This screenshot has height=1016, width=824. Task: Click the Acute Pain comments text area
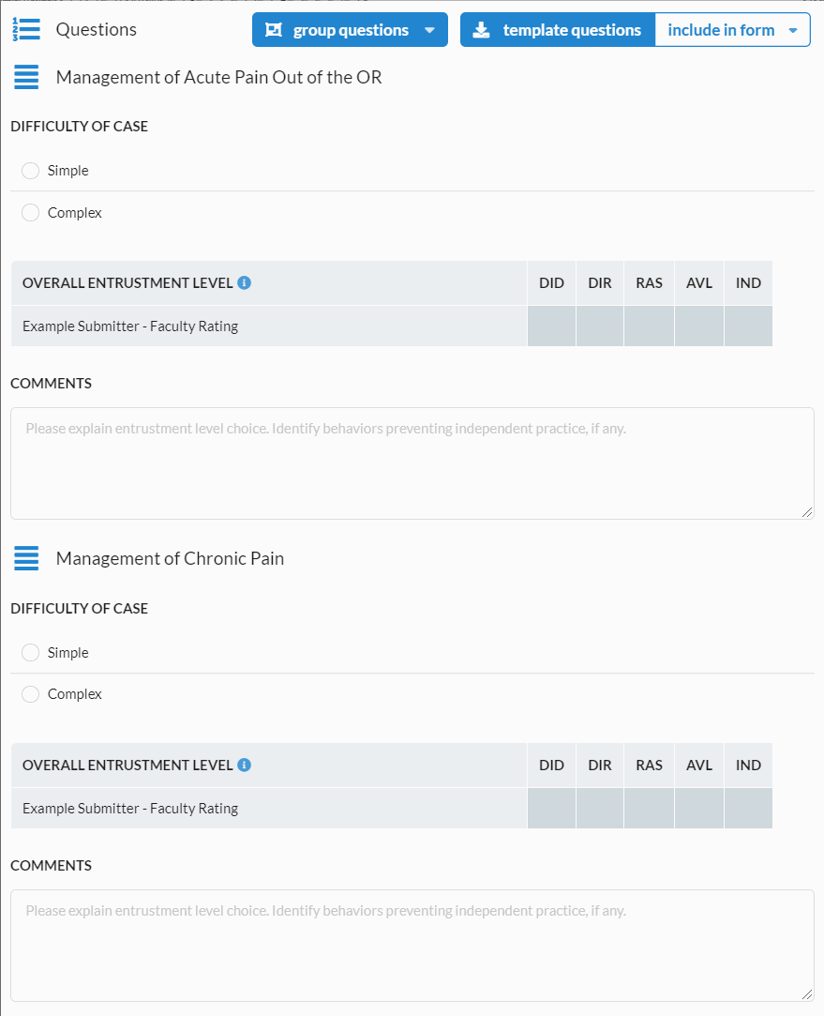click(x=412, y=463)
